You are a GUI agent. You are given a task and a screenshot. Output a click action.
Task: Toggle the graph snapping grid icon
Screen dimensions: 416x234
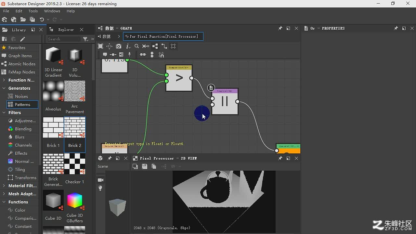click(x=173, y=46)
